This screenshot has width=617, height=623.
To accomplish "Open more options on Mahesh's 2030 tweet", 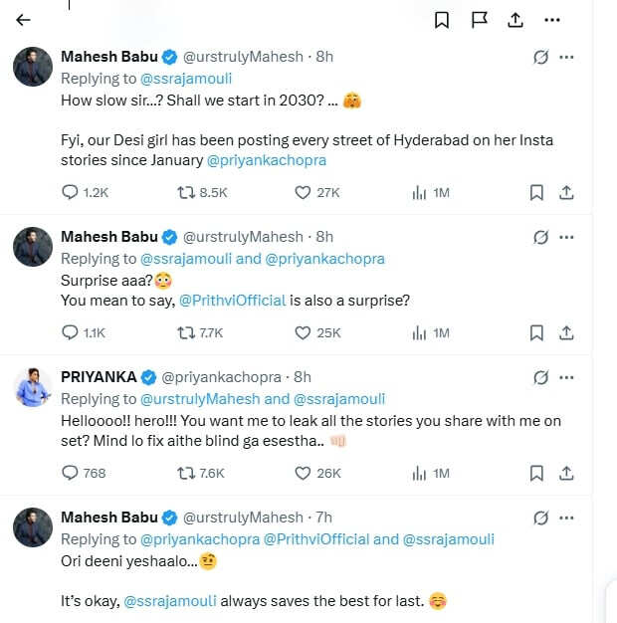I will 566,58.
